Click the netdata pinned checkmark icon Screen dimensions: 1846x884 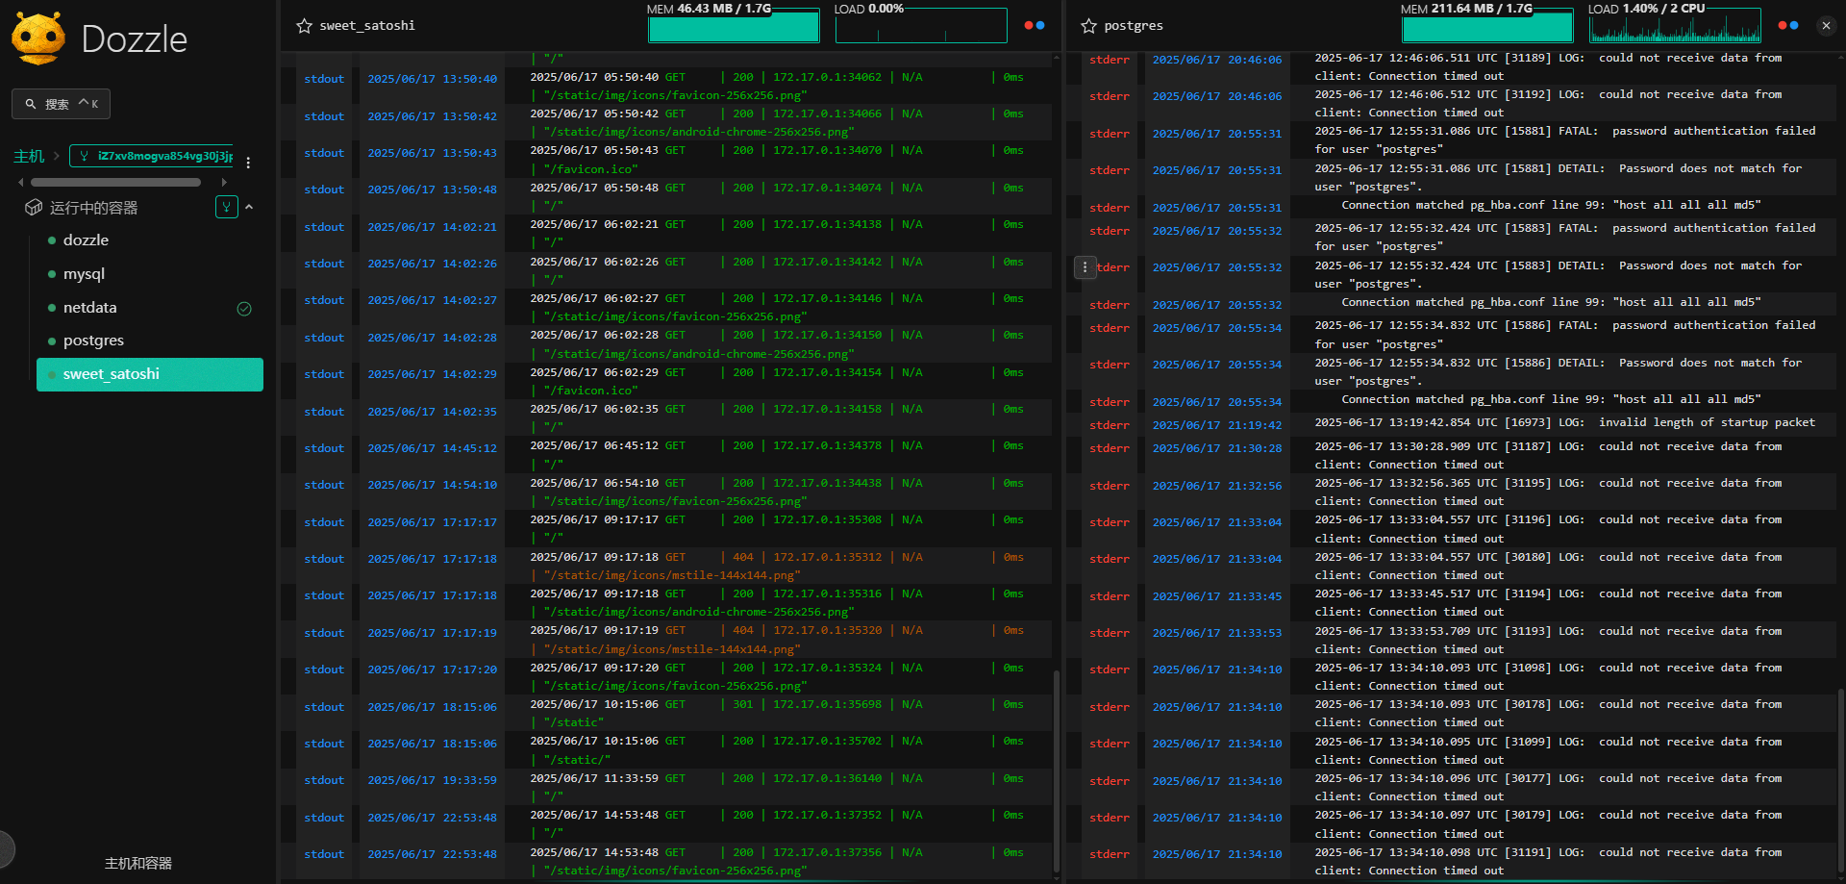(x=244, y=309)
